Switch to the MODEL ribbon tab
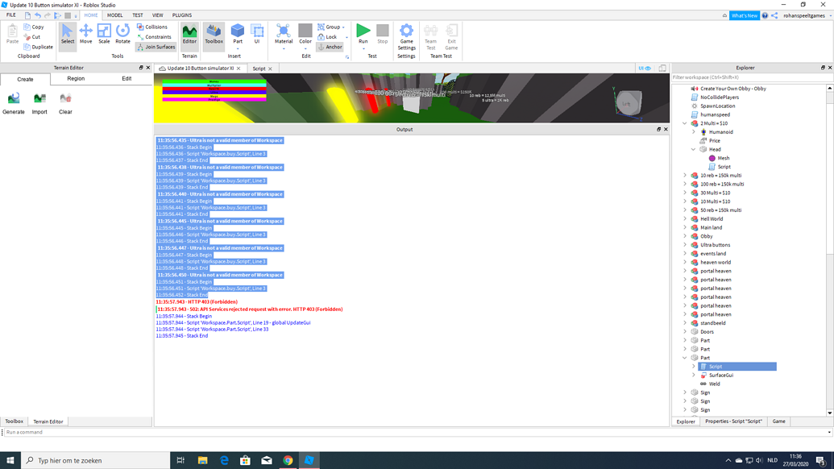This screenshot has height=469, width=834. (114, 14)
